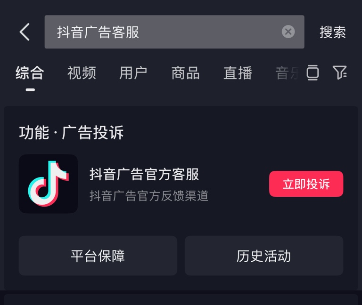
Task: Tap the 搜索 search button
Action: pyautogui.click(x=333, y=32)
